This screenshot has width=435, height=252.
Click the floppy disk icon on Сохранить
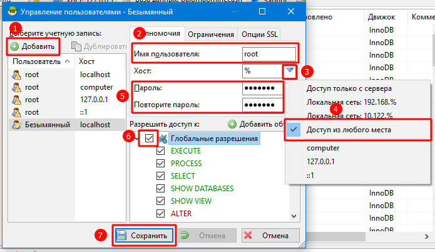[121, 235]
